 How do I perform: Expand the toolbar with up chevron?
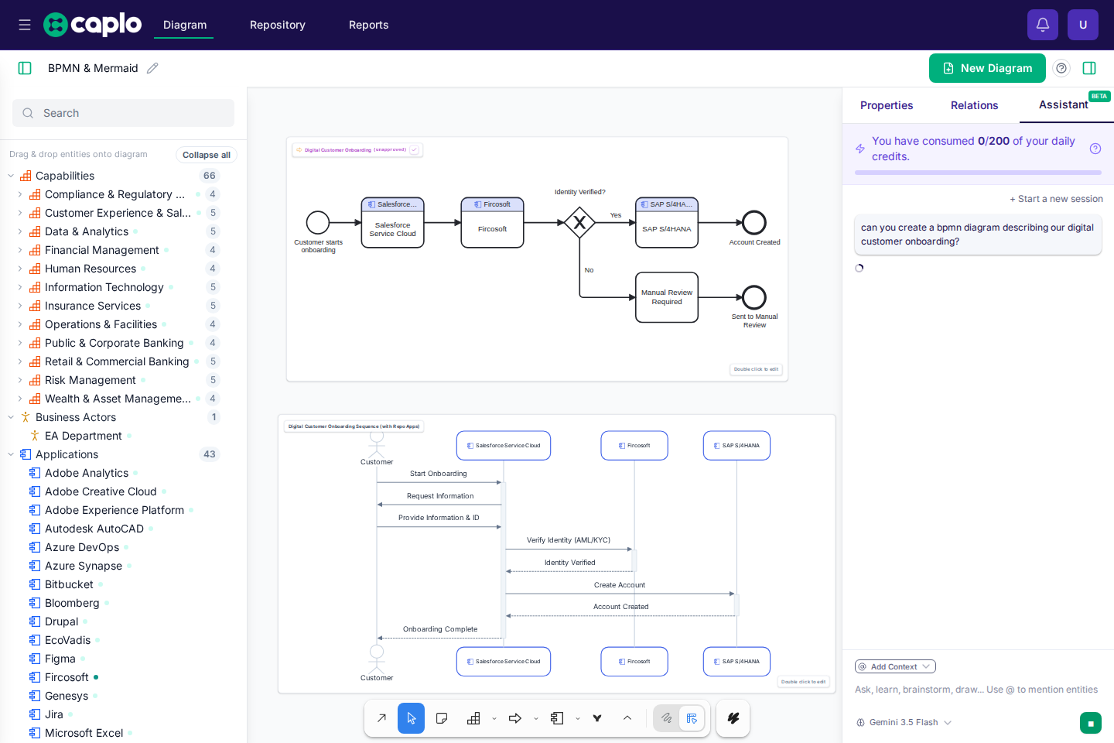coord(627,718)
